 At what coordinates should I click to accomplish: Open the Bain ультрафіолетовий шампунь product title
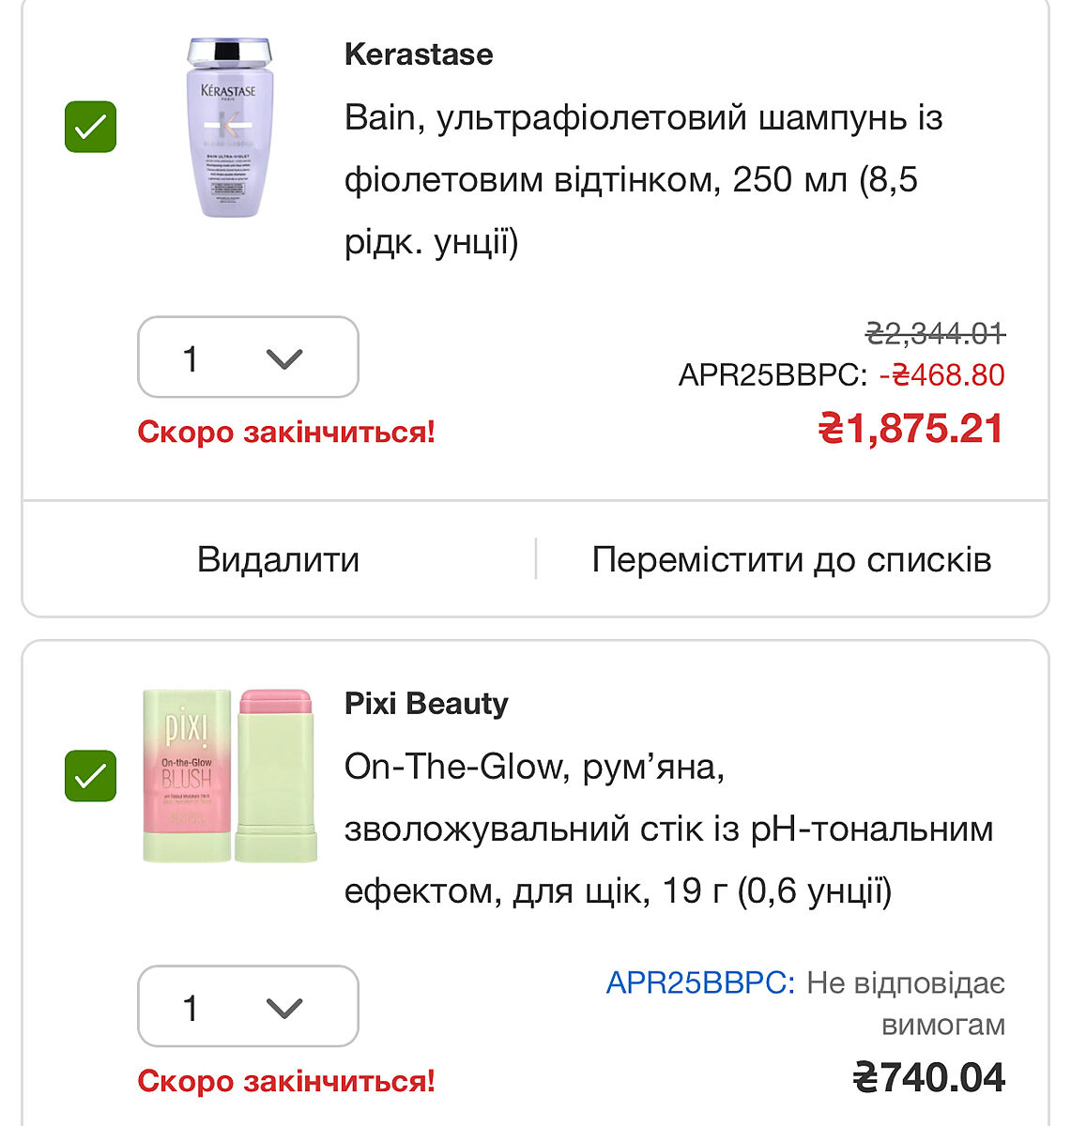[643, 179]
